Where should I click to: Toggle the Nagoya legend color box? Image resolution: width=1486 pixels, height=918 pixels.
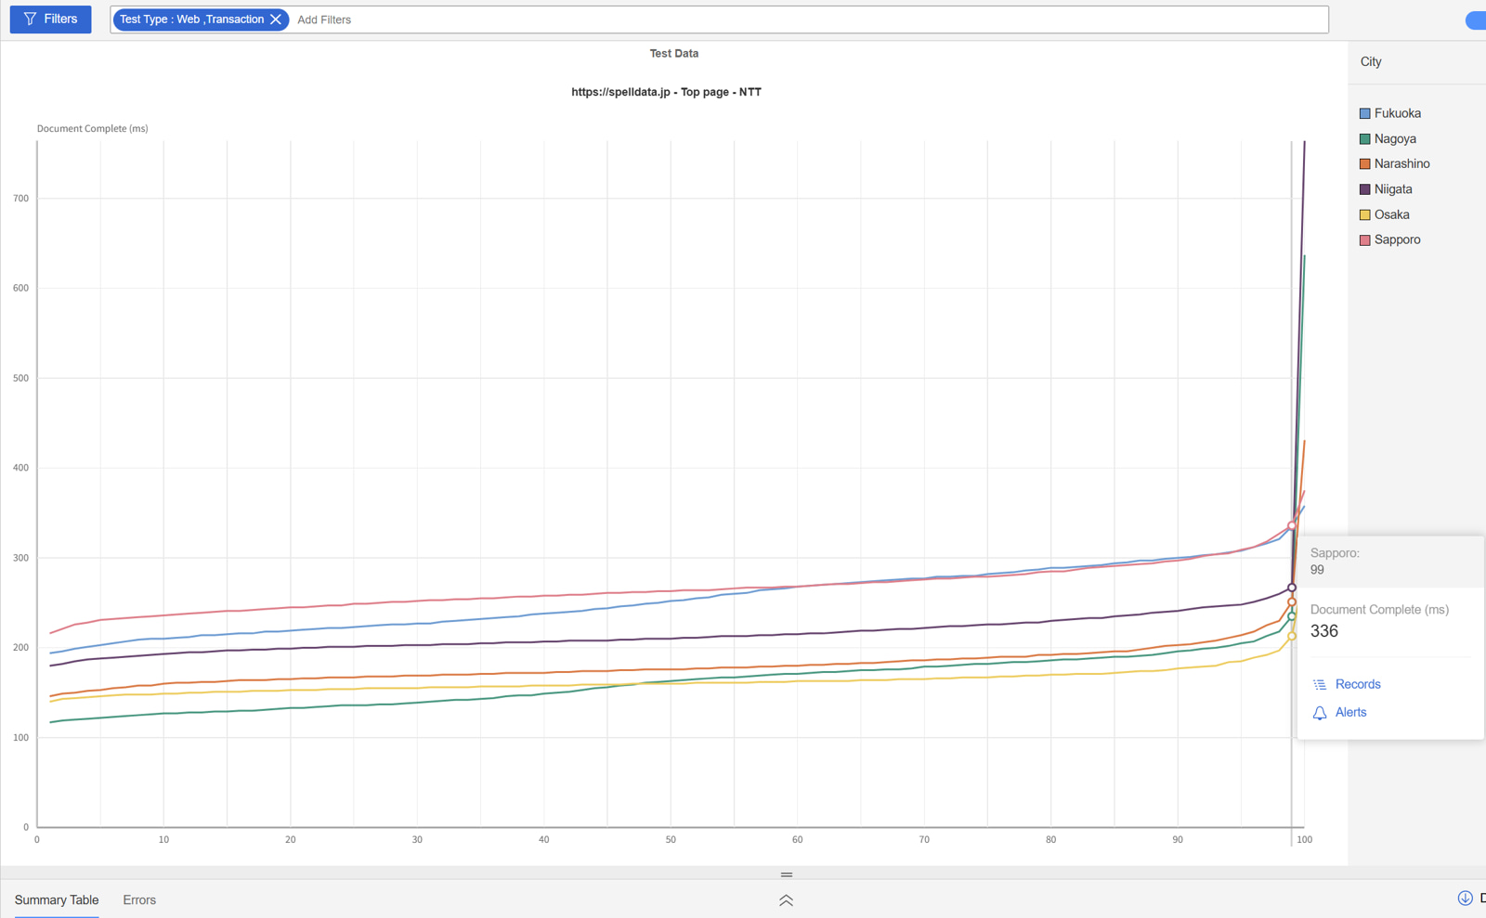1364,139
